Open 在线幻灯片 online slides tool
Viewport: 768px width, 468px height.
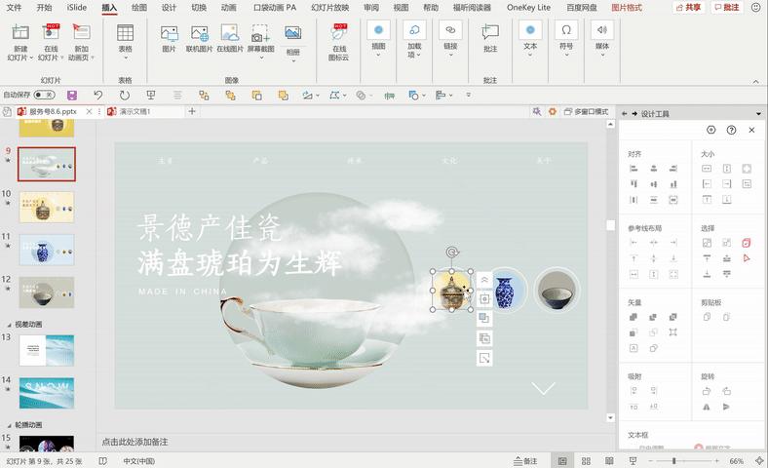click(51, 32)
